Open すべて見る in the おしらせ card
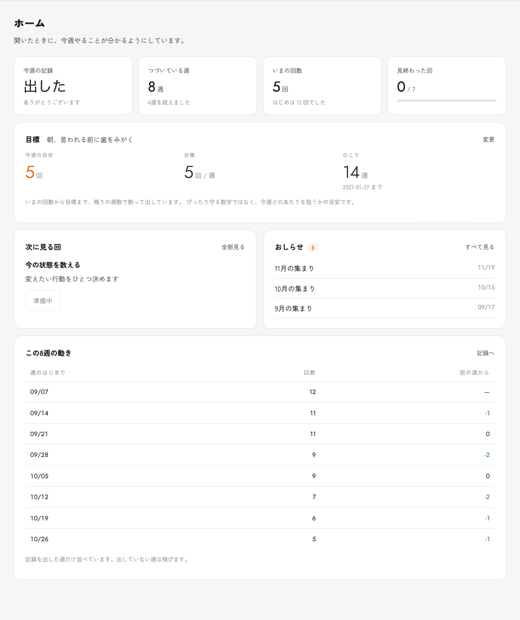The image size is (520, 620). click(x=479, y=247)
